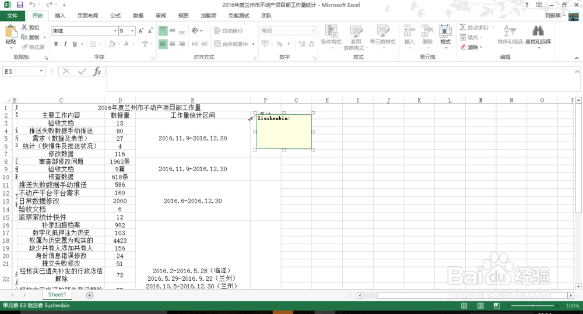Toggle Underline formatting
The width and height of the screenshot is (583, 314).
pos(75,44)
